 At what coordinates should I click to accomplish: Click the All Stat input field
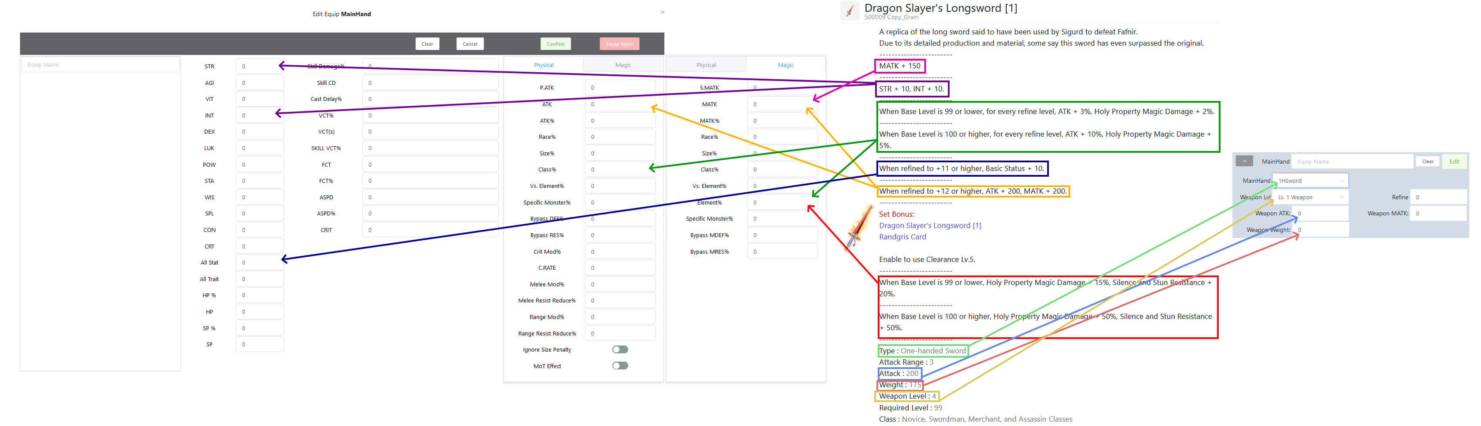coord(259,262)
